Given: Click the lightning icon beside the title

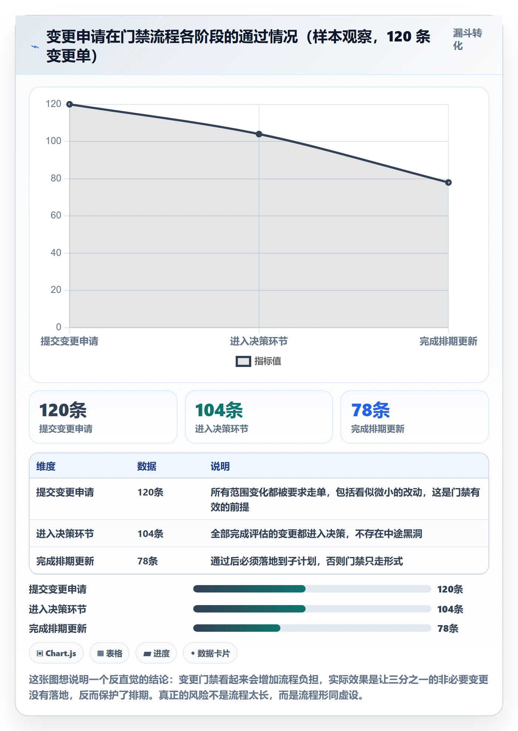Looking at the screenshot, I should click(35, 47).
